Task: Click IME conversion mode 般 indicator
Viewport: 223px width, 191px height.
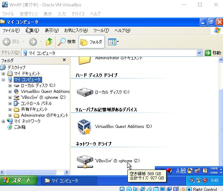Action: tap(183, 171)
